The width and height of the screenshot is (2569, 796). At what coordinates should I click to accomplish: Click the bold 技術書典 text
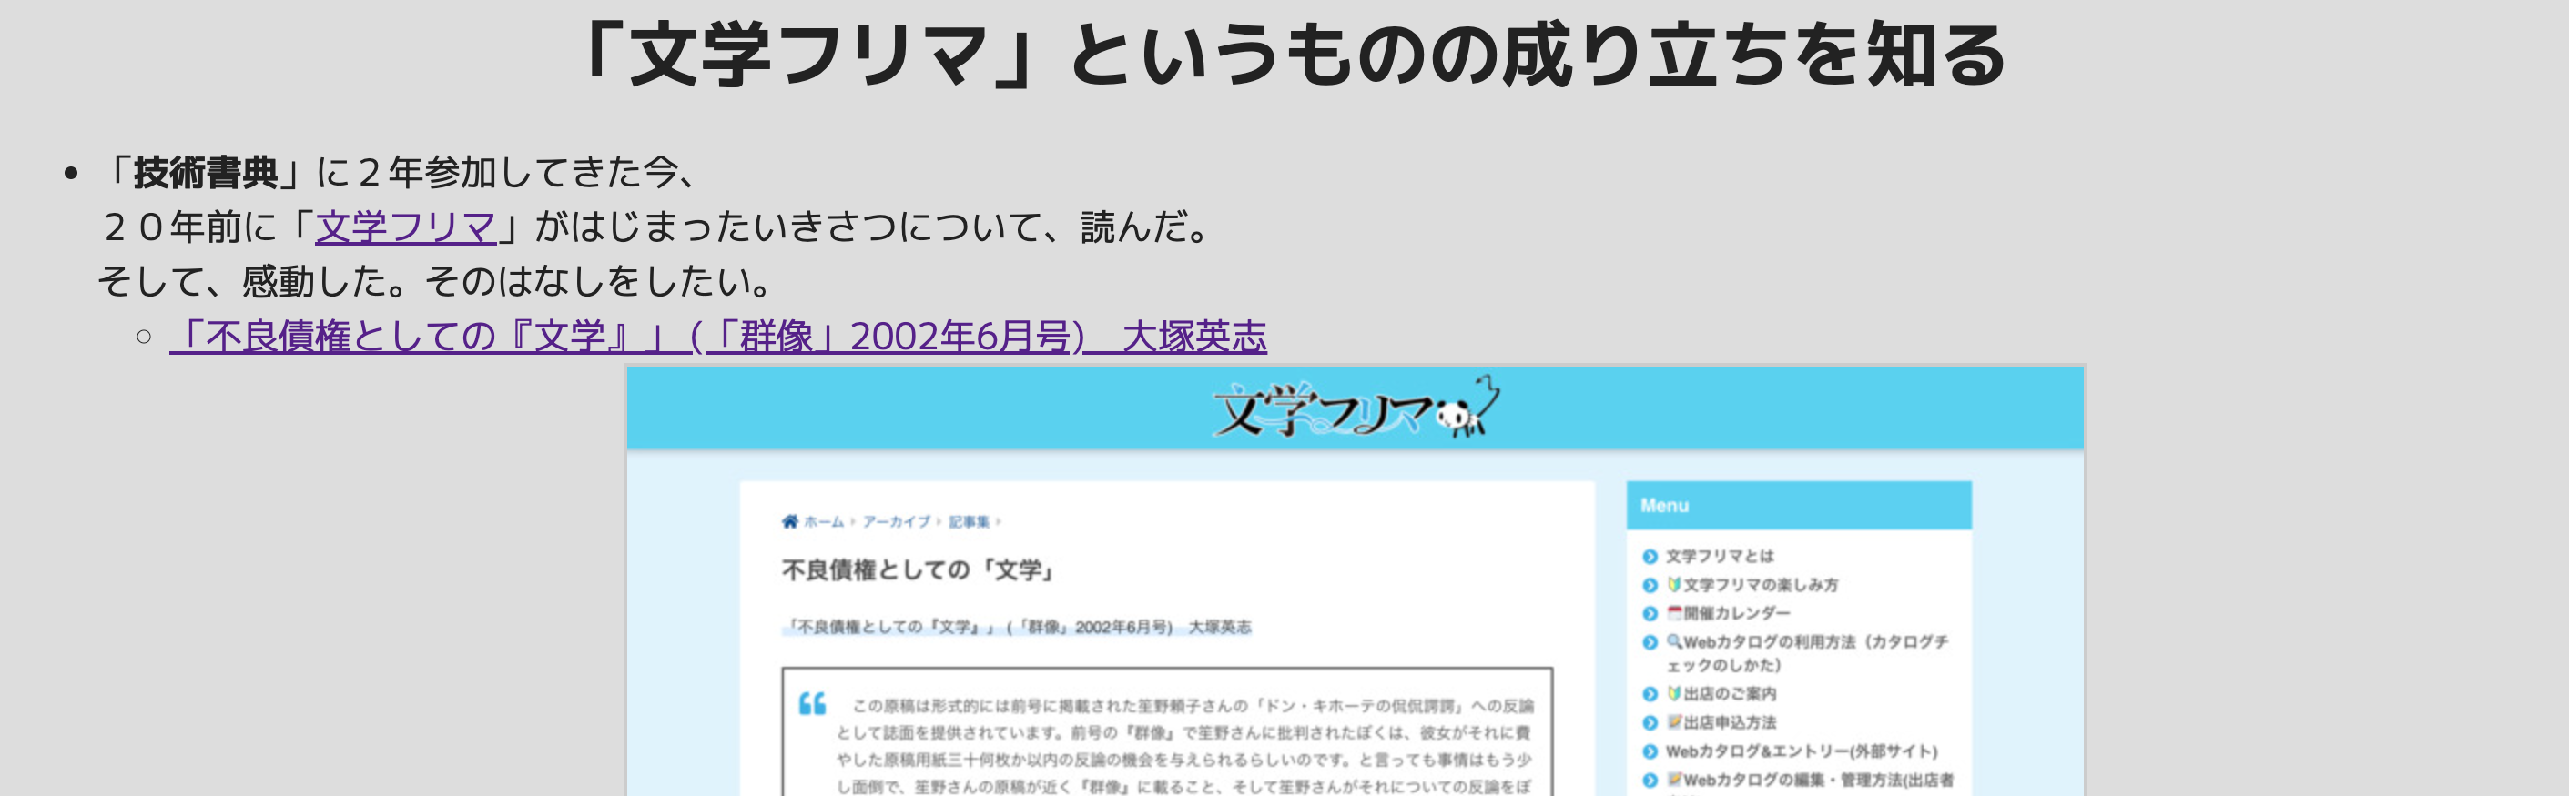point(206,172)
